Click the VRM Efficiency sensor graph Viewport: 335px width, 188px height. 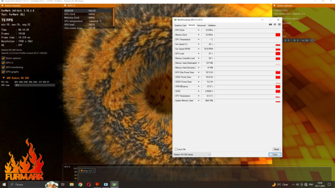[248, 86]
